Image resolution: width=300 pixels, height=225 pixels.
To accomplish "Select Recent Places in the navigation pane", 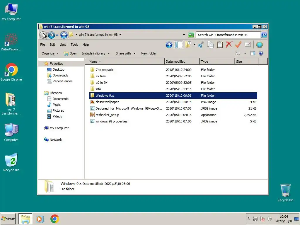I will tap(60, 81).
